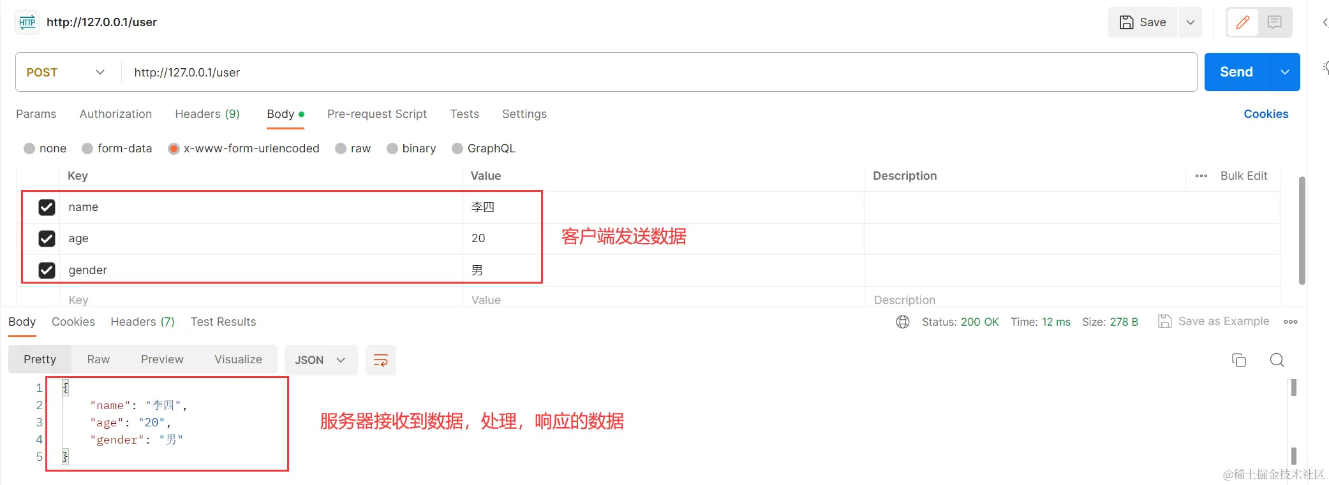This screenshot has width=1329, height=485.
Task: Switch to request Body tab
Action: click(x=285, y=114)
